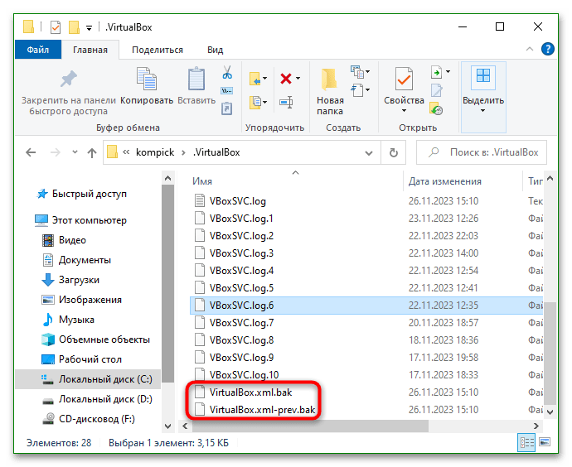Image resolution: width=572 pixels, height=467 pixels.
Task: Select the file VirtualBox.xml-prev.bak
Action: [x=262, y=410]
